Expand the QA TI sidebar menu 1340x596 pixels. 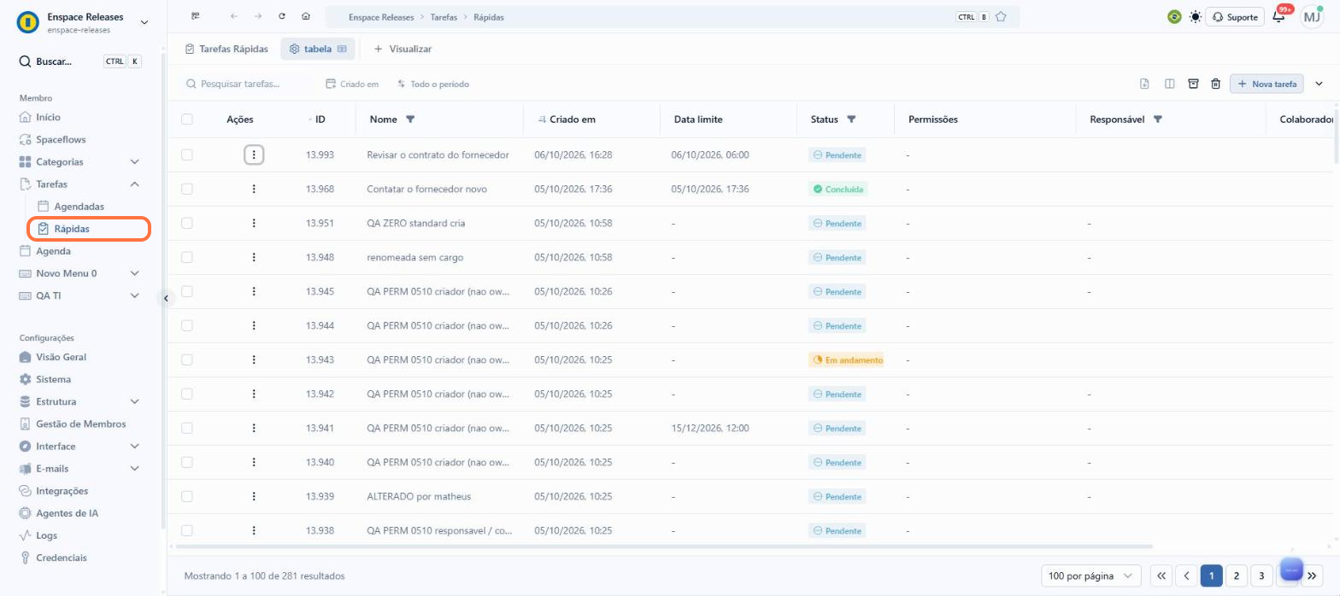click(x=134, y=295)
